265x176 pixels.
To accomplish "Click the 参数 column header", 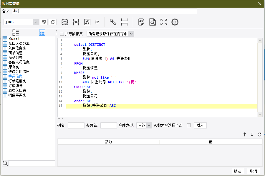I will [108, 142].
